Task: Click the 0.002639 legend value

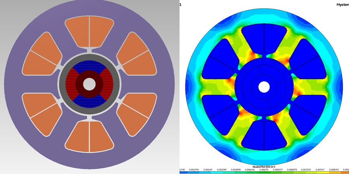Action: tap(208, 170)
